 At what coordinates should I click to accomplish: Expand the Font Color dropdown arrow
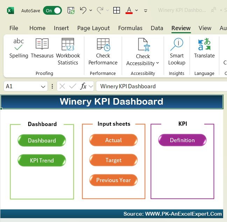pyautogui.click(x=136, y=11)
